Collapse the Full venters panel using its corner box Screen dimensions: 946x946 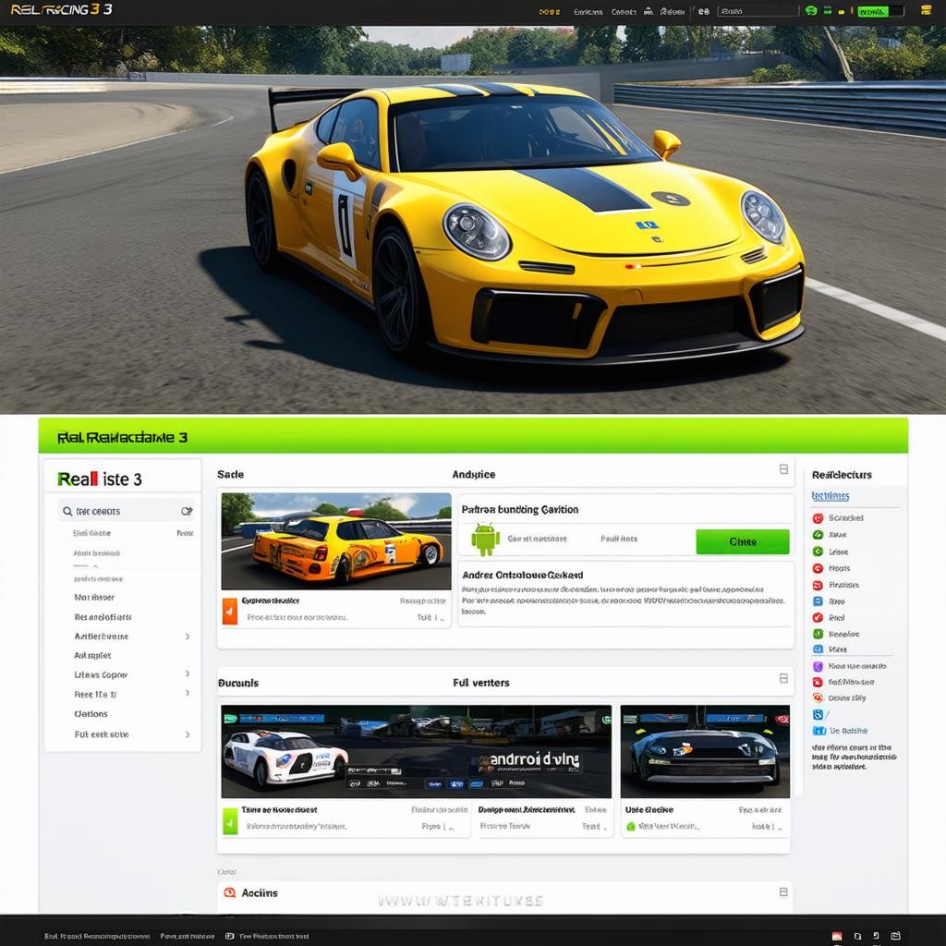click(783, 678)
